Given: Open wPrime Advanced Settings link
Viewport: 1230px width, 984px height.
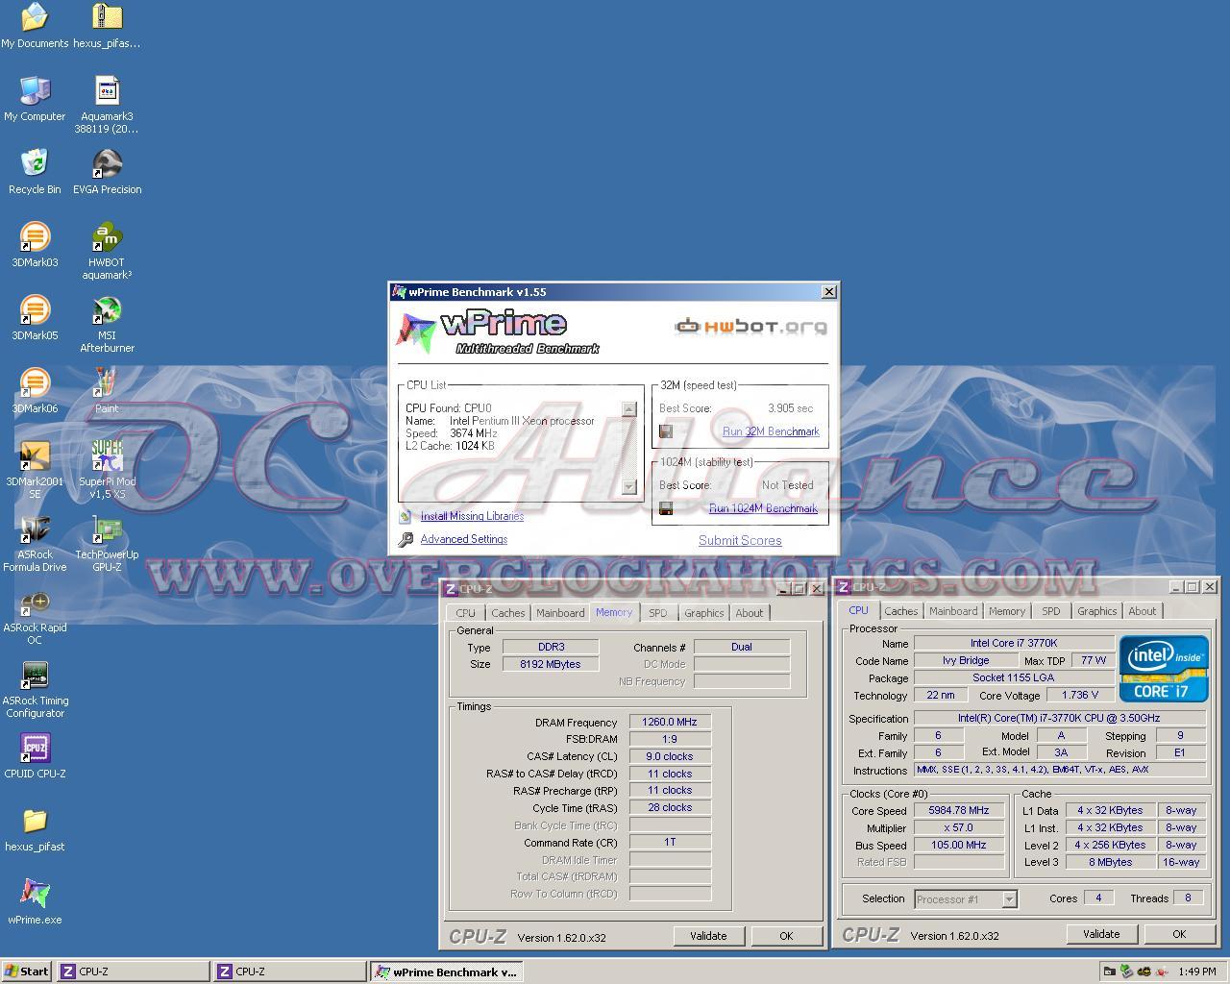Looking at the screenshot, I should (x=463, y=539).
